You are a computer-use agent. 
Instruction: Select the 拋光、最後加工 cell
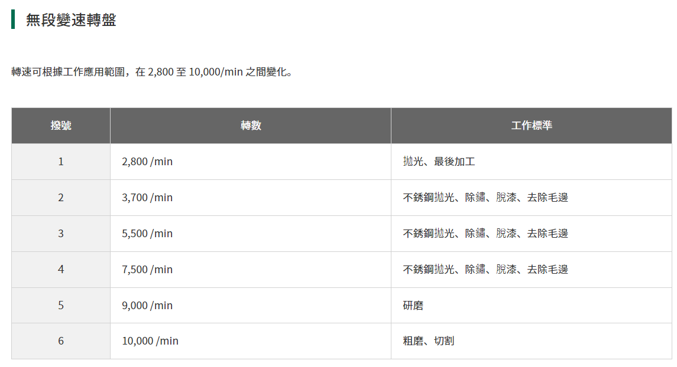click(x=439, y=161)
